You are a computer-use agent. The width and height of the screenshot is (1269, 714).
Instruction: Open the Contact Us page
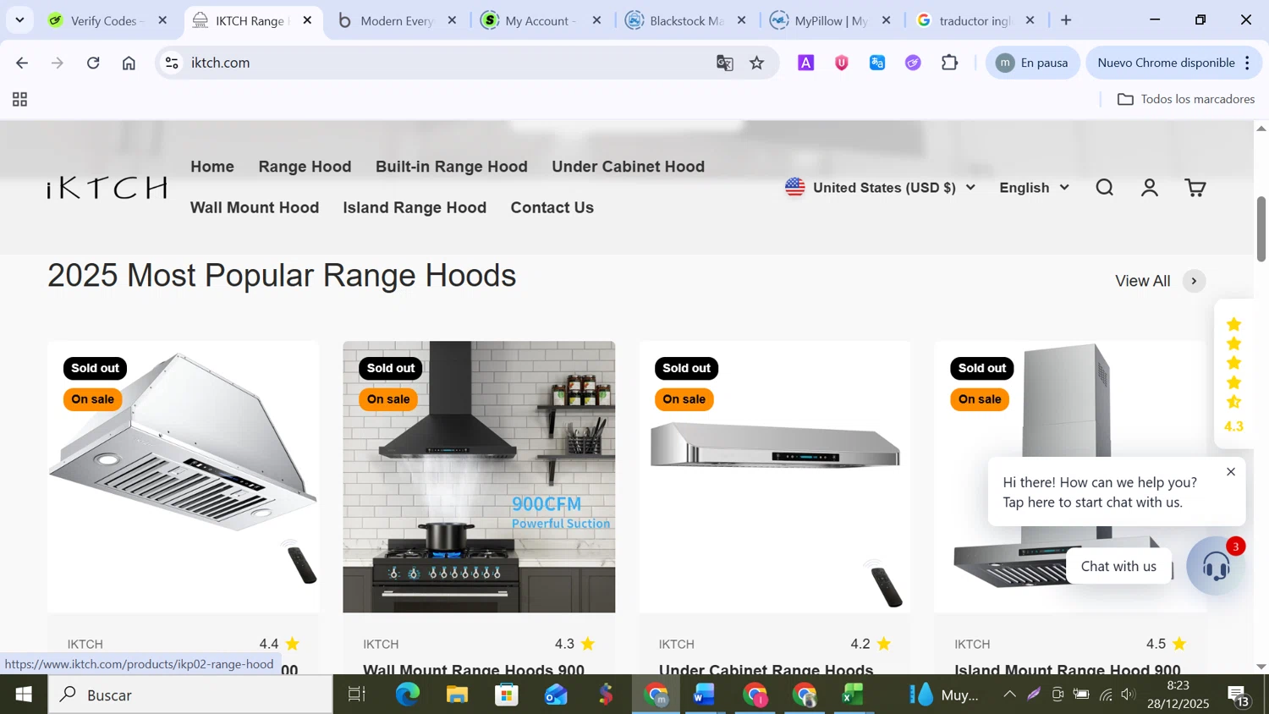point(552,207)
